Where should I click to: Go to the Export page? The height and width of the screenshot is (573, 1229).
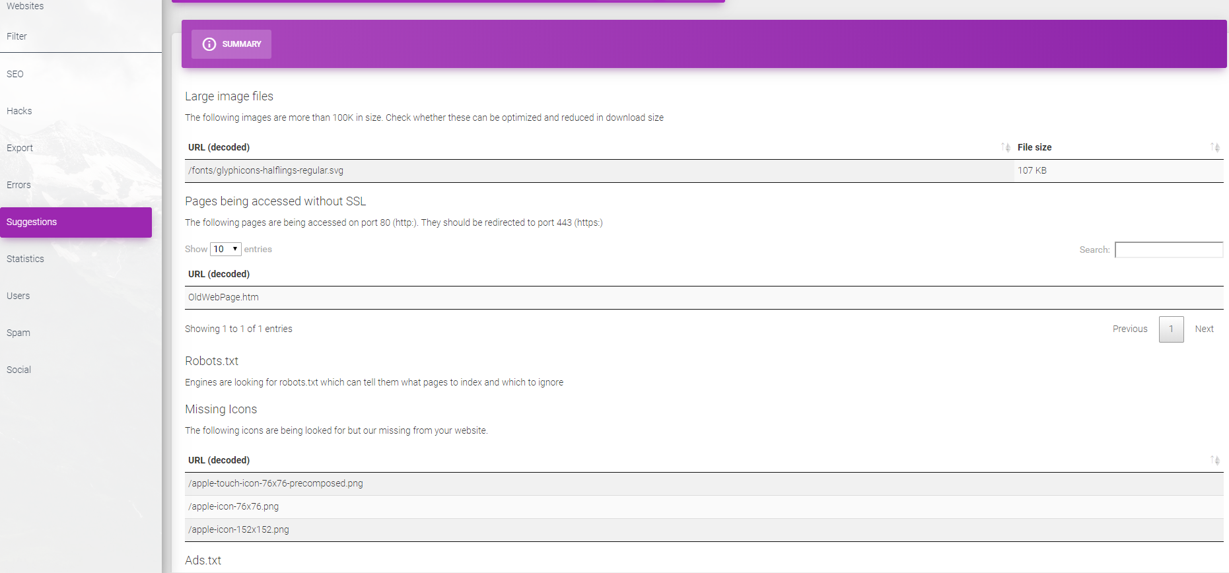tap(20, 148)
